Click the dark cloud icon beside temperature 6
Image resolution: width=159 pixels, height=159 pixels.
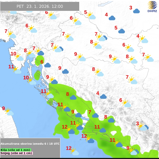pos(47,65)
